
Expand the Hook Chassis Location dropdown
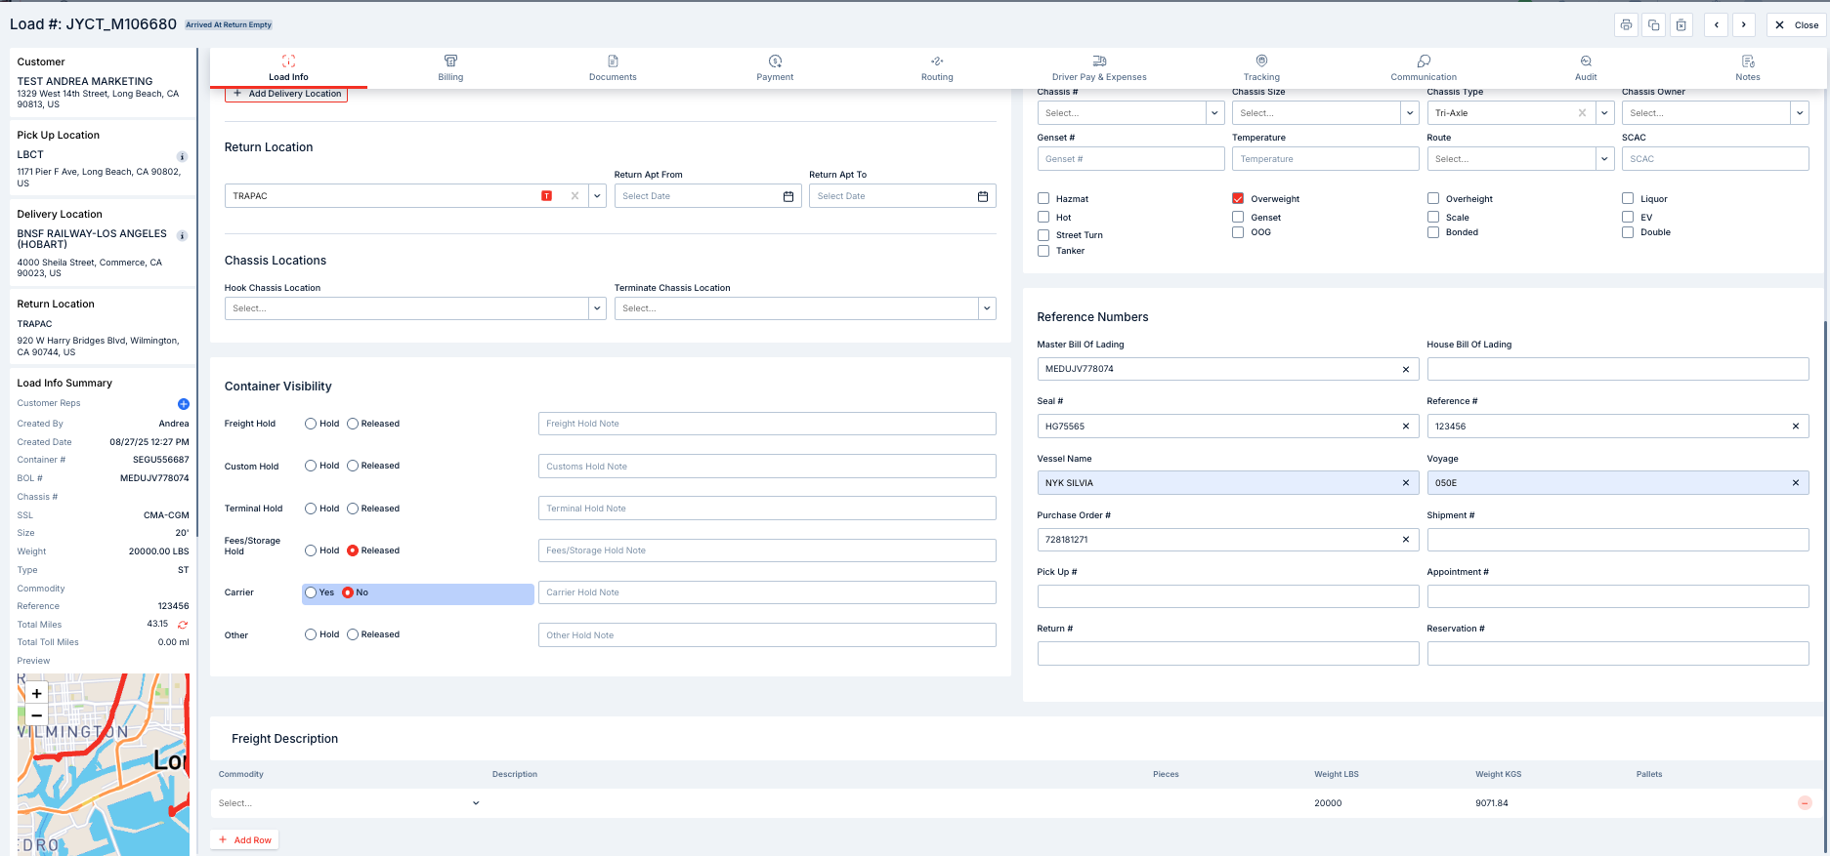[x=597, y=308]
